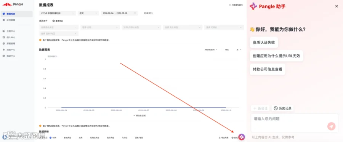Click the Pangle assistant floating sparkle icon
This screenshot has height=142, width=343.
tap(242, 137)
